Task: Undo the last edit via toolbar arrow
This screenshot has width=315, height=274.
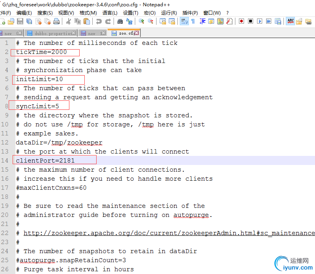Action: pos(99,21)
